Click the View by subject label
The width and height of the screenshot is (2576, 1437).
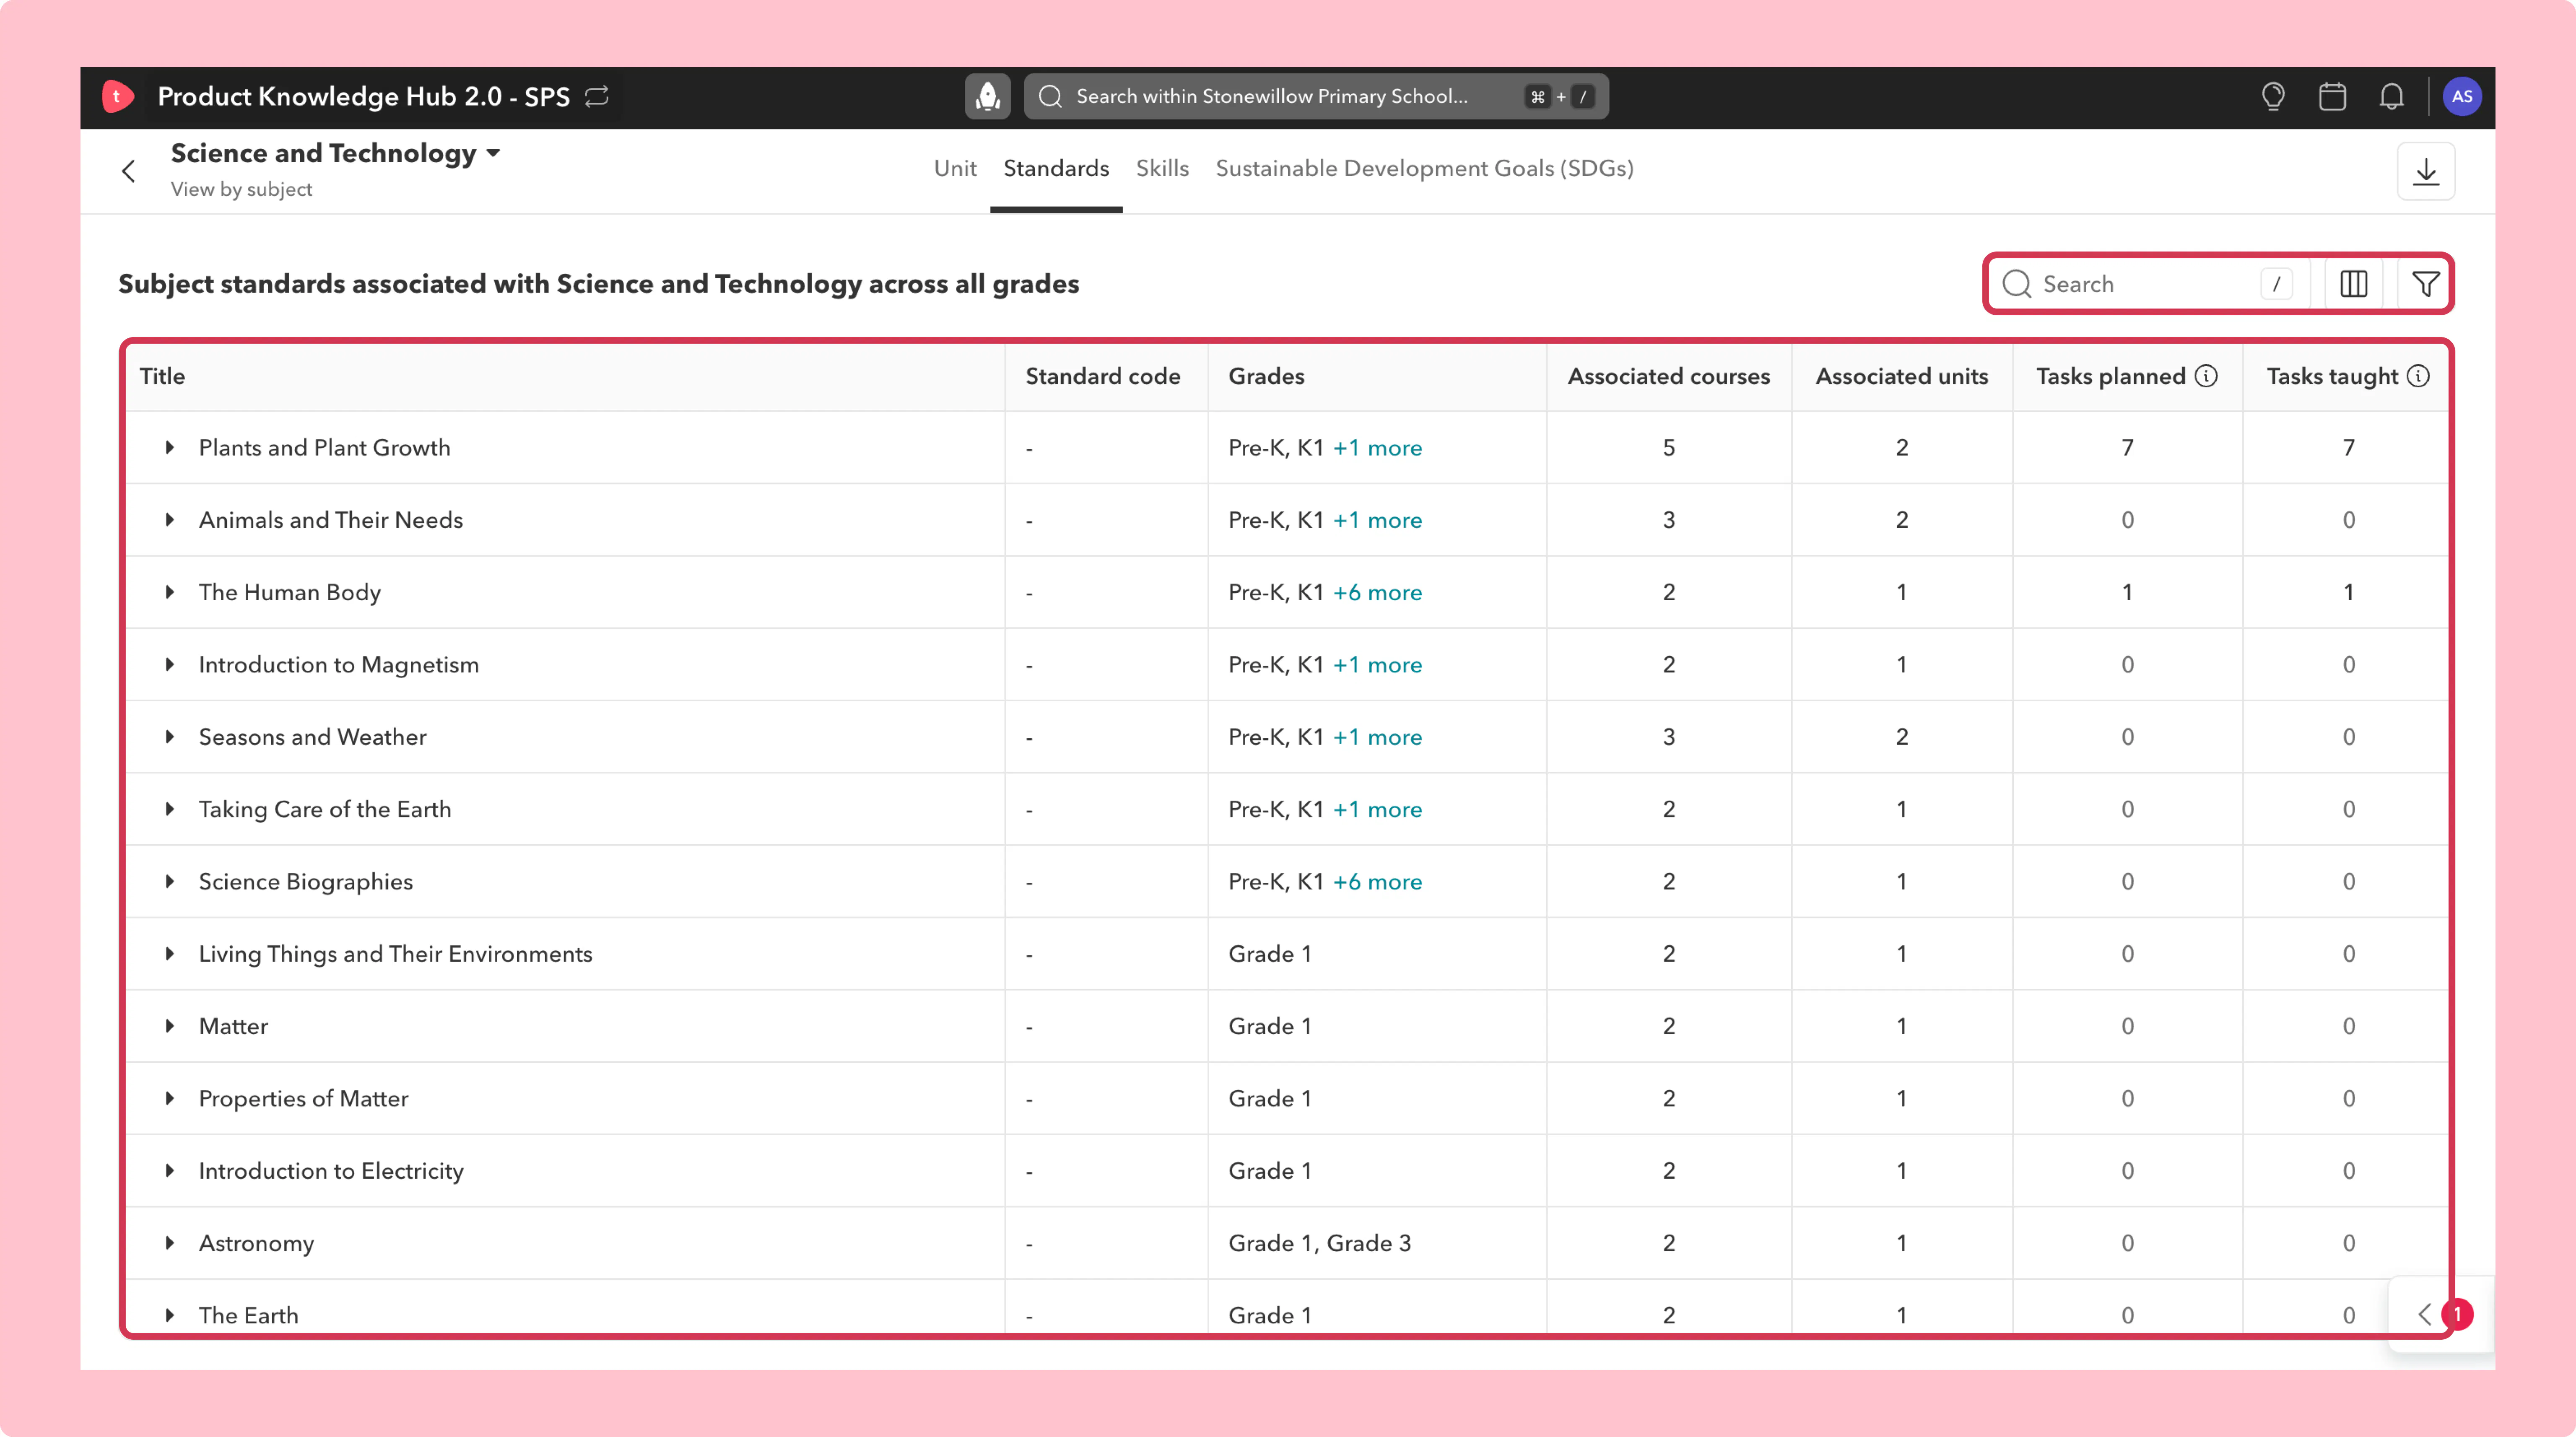241,189
